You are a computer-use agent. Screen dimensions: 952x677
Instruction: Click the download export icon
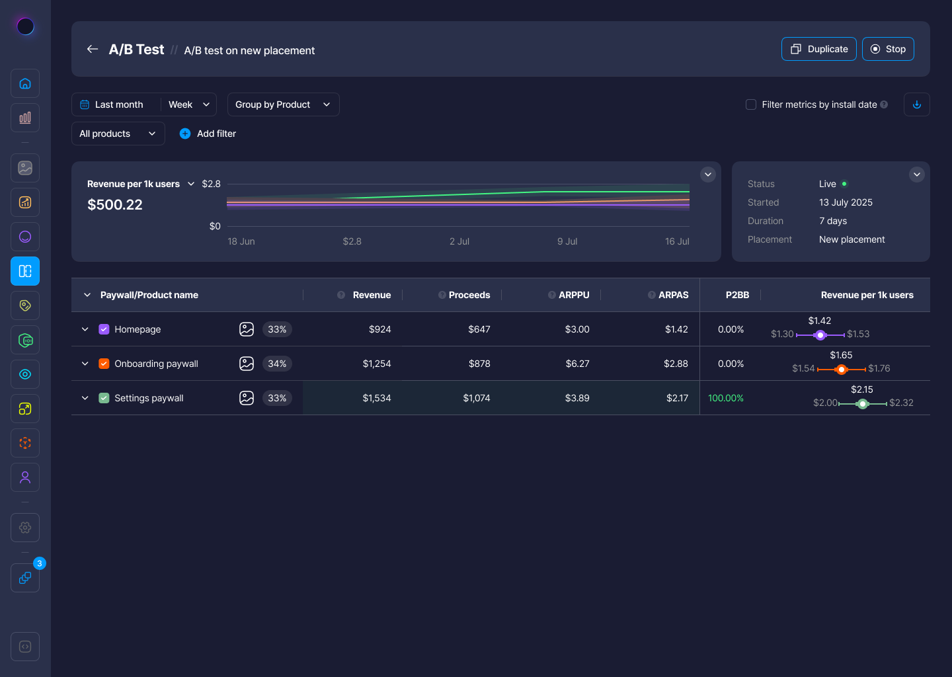point(916,104)
